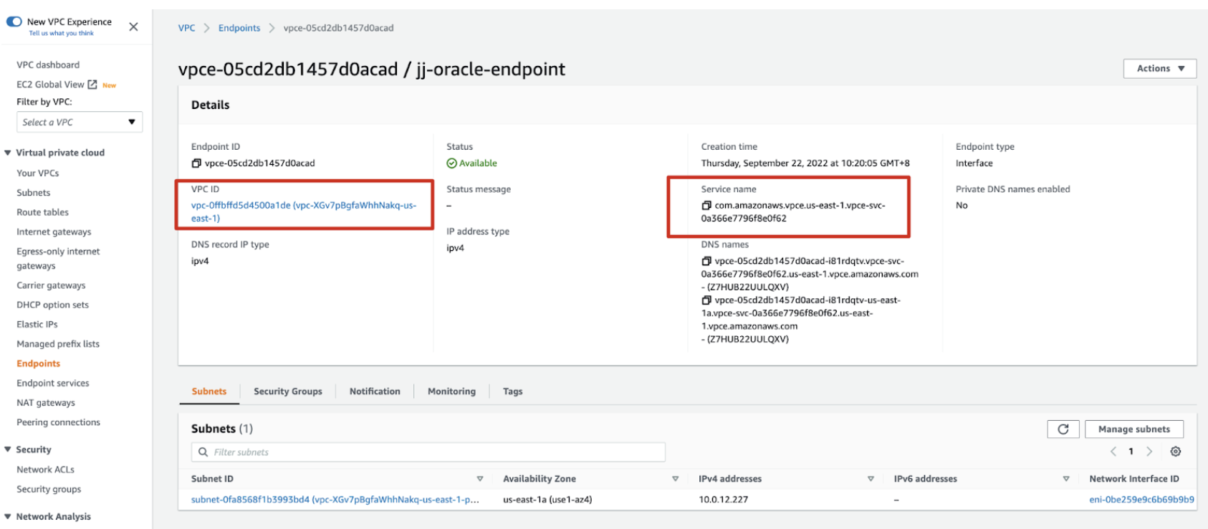
Task: Switch to the Subnets tab
Action: (209, 391)
